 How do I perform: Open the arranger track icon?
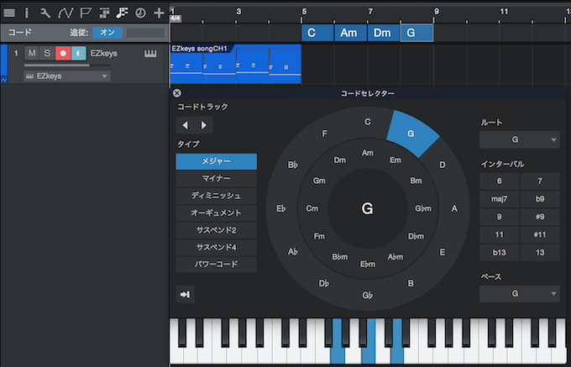(104, 13)
